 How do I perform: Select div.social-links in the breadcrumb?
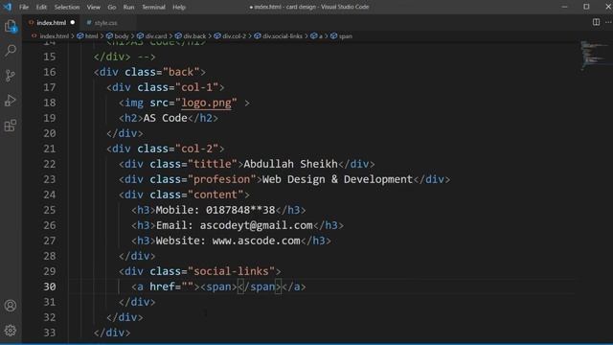tap(283, 36)
